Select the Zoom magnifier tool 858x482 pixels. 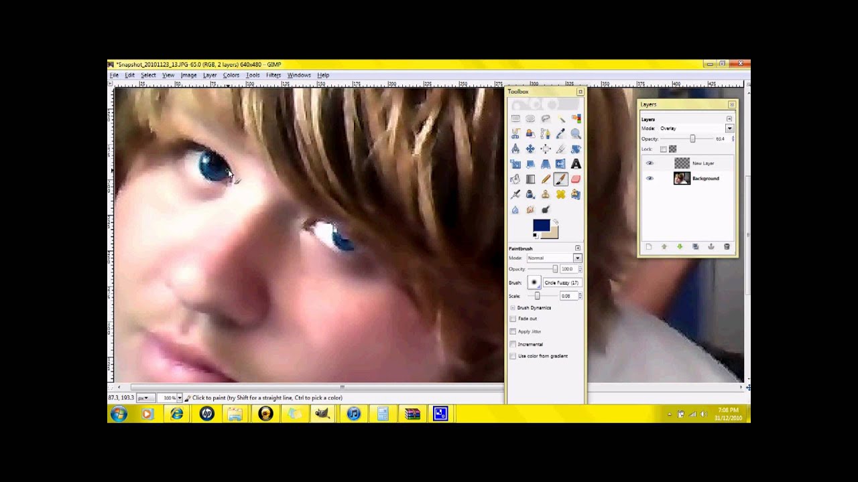(x=576, y=134)
